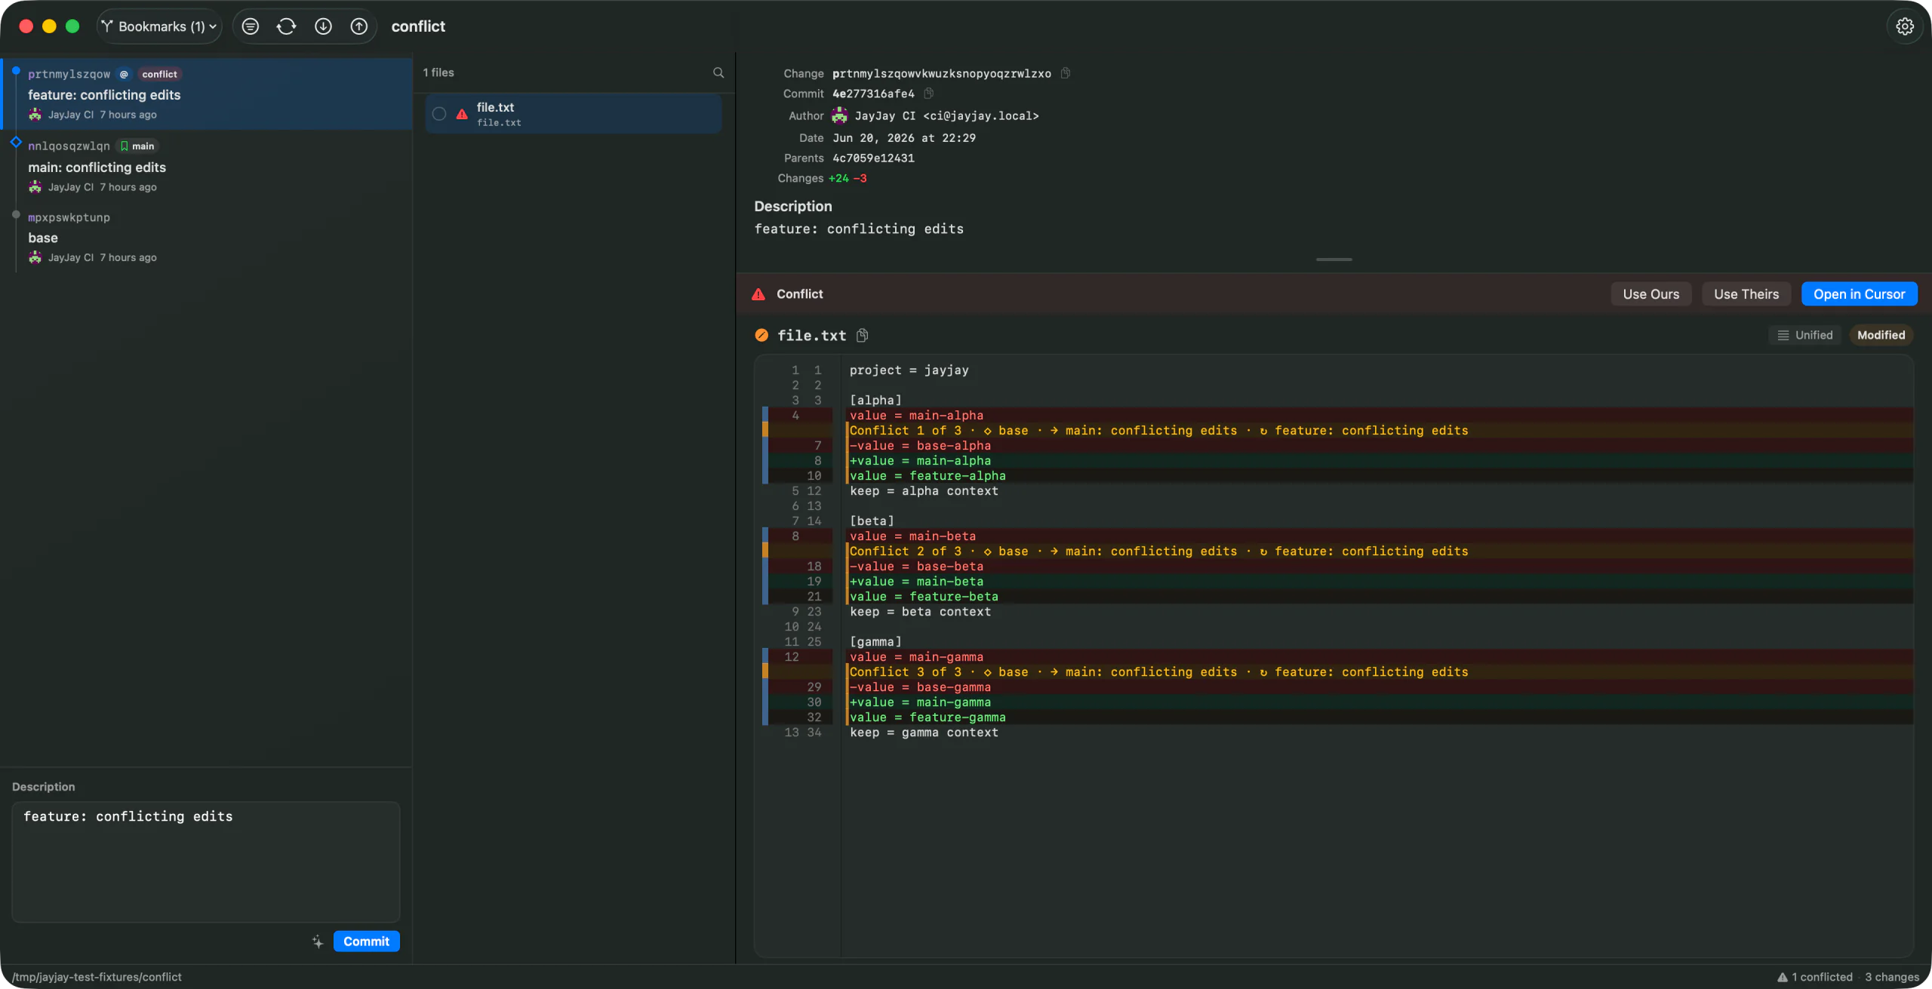The image size is (1932, 989).
Task: Toggle the file.txt selection circle
Action: tap(439, 114)
